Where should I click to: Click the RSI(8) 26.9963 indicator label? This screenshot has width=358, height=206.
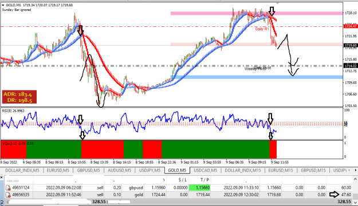click(x=13, y=111)
